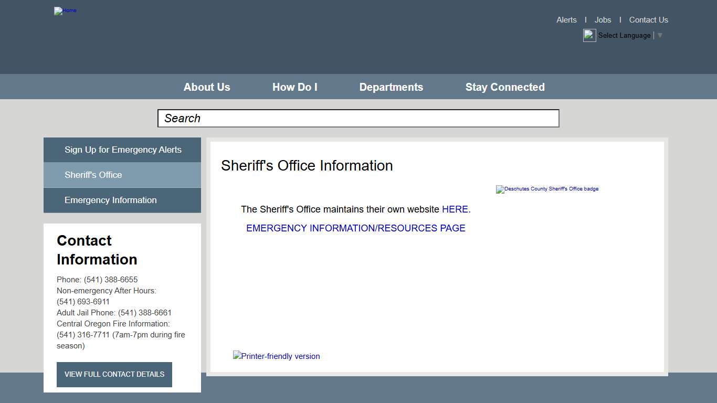Select the About Us menu item
Viewport: 717px width, 403px height.
pos(206,87)
